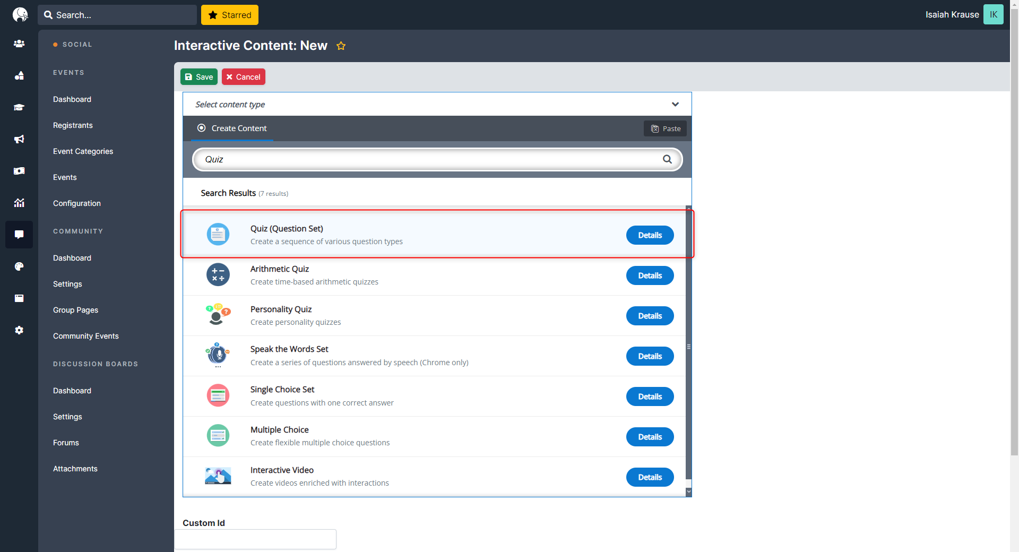Click the content list scrollbar thumb
This screenshot has height=552, width=1019.
click(x=689, y=346)
